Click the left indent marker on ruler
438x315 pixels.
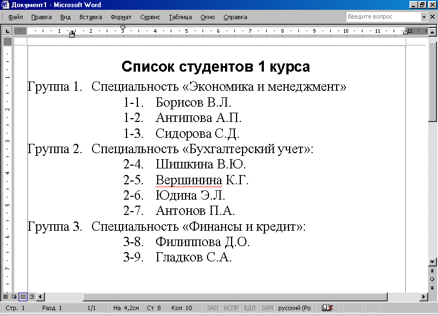pyautogui.click(x=72, y=35)
